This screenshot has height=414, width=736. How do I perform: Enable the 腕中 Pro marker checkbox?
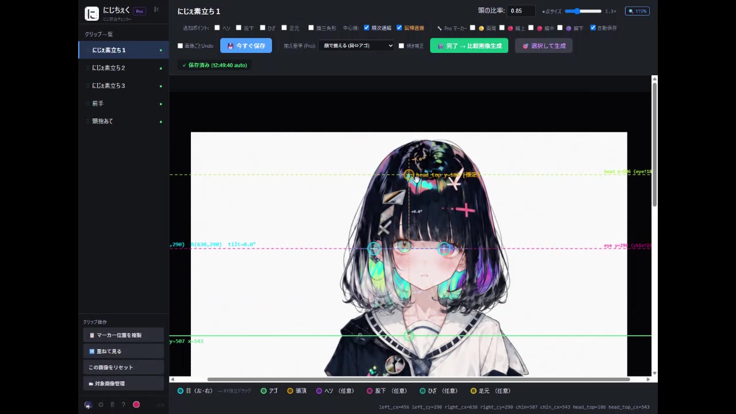[531, 28]
